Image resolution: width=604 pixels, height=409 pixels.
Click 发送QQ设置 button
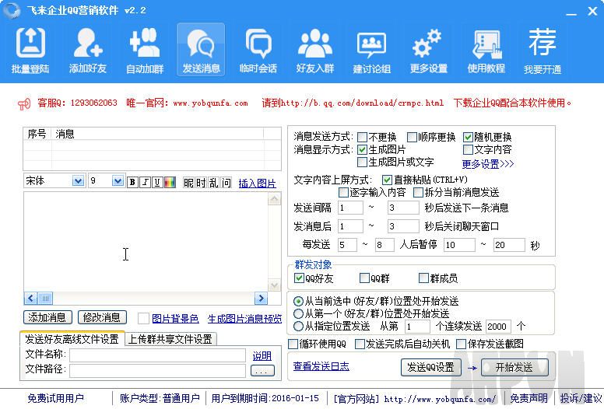(430, 367)
